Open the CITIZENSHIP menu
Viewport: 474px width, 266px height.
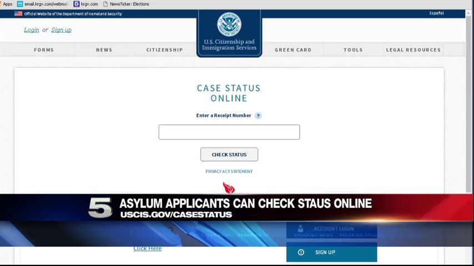(x=165, y=50)
